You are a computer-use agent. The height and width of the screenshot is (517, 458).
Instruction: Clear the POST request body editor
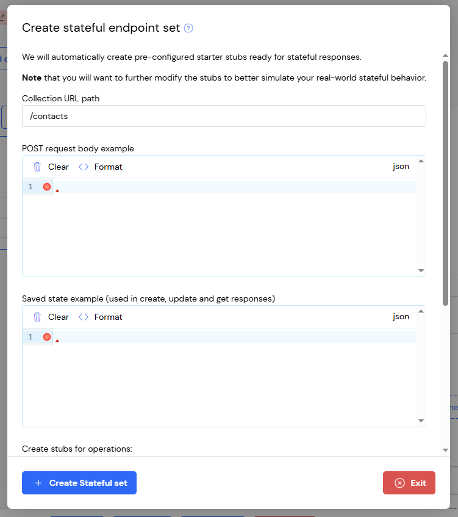[x=51, y=167]
